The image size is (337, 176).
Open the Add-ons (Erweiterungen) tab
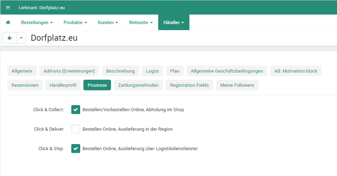click(x=69, y=71)
